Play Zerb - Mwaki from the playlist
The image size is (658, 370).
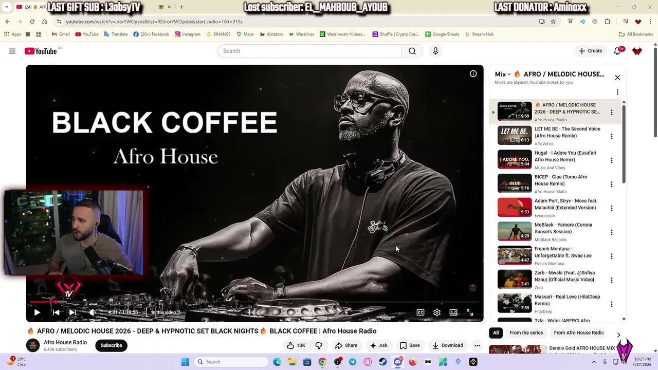(515, 280)
